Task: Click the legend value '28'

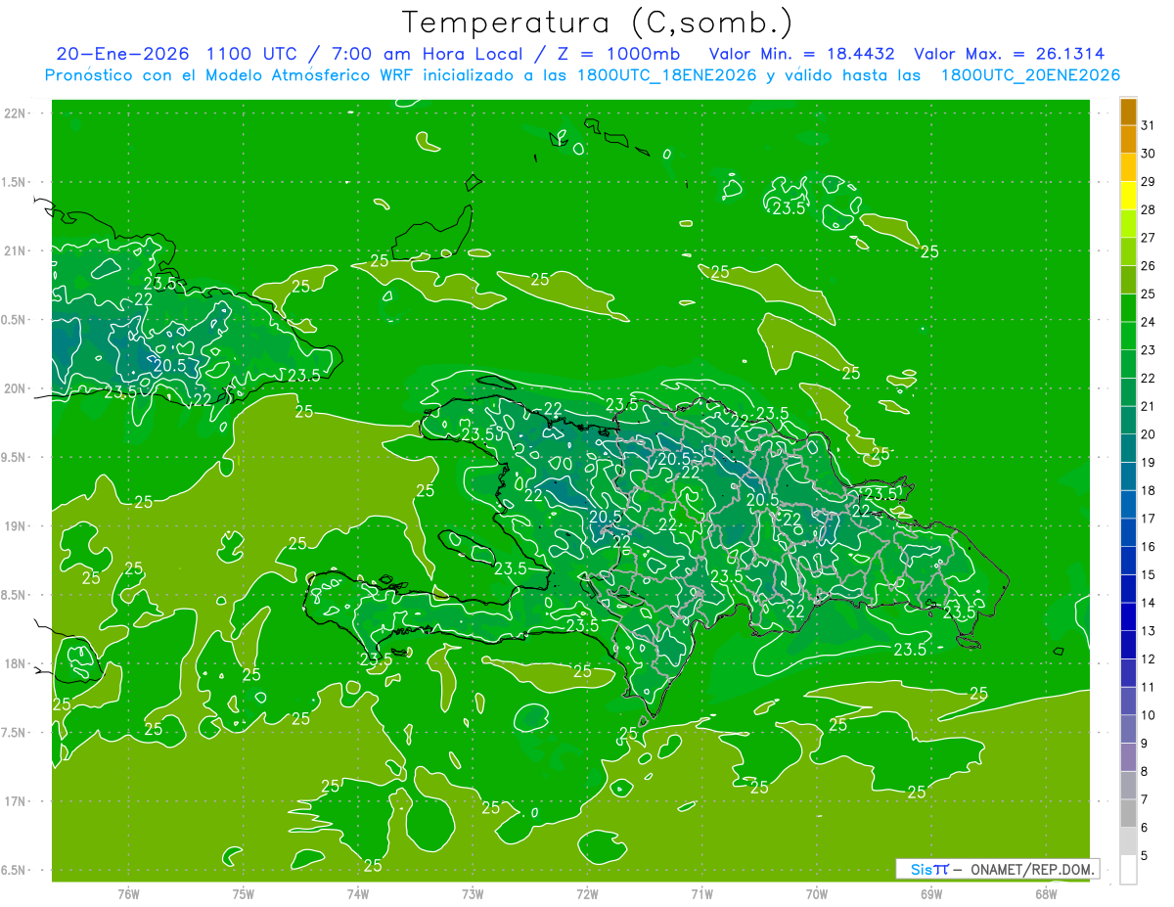Action: point(1148,209)
